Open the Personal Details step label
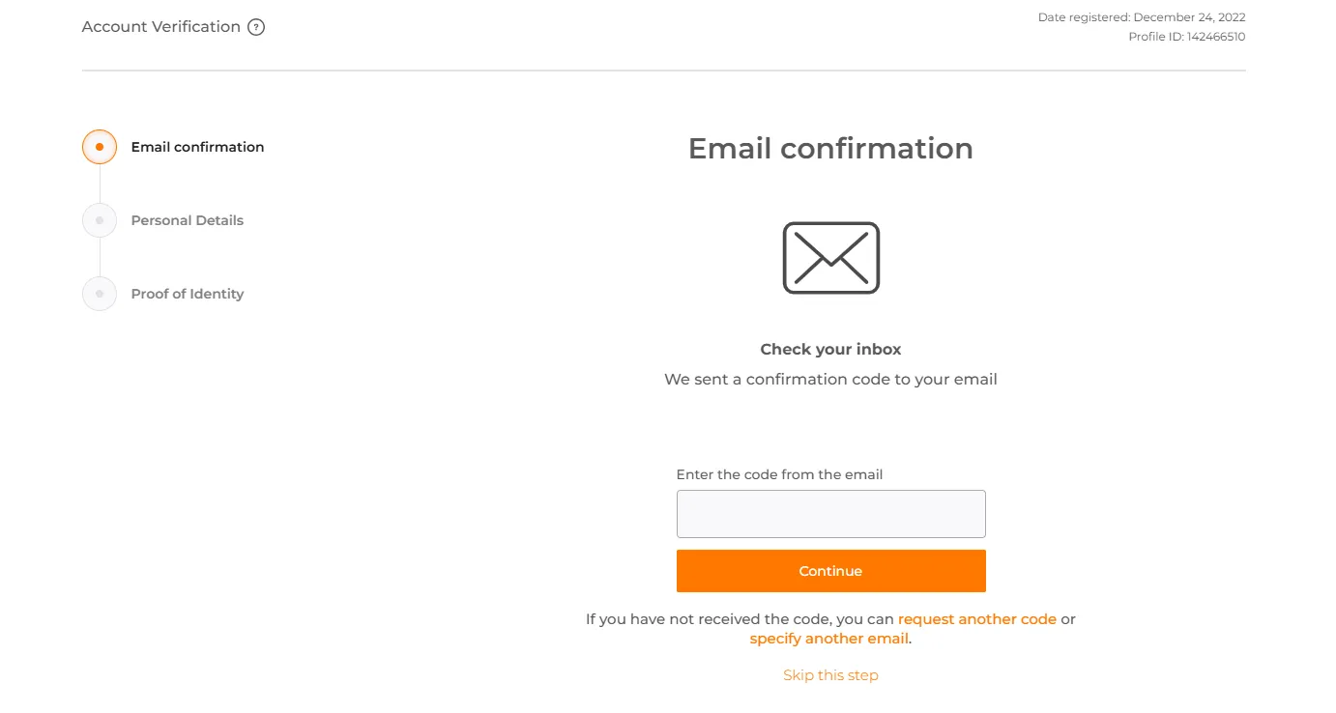 pos(187,220)
